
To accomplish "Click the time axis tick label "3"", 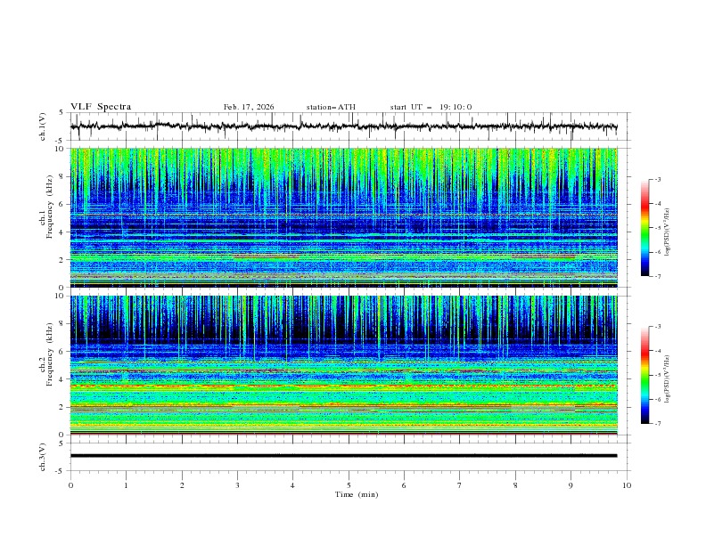I will 237,485.
